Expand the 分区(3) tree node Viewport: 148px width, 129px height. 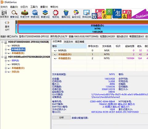pos(6,72)
